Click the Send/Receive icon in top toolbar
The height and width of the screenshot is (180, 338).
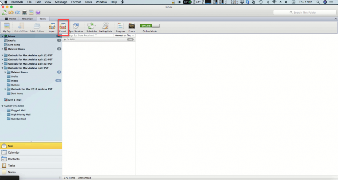point(4,13)
